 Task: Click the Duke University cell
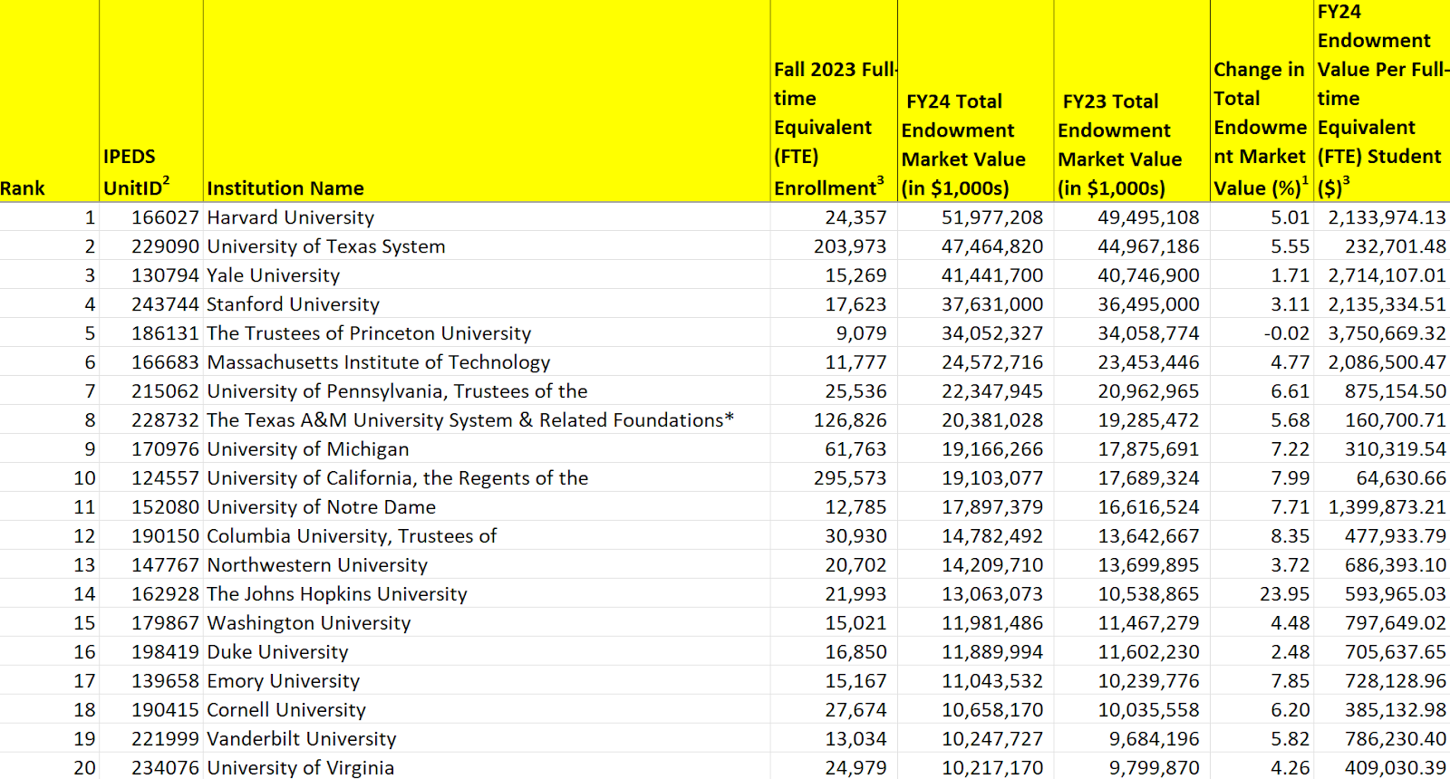point(487,651)
